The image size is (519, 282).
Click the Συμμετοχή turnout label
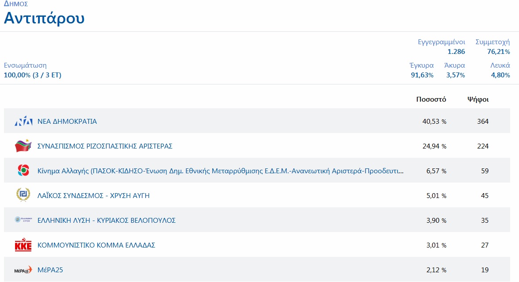[x=492, y=42]
